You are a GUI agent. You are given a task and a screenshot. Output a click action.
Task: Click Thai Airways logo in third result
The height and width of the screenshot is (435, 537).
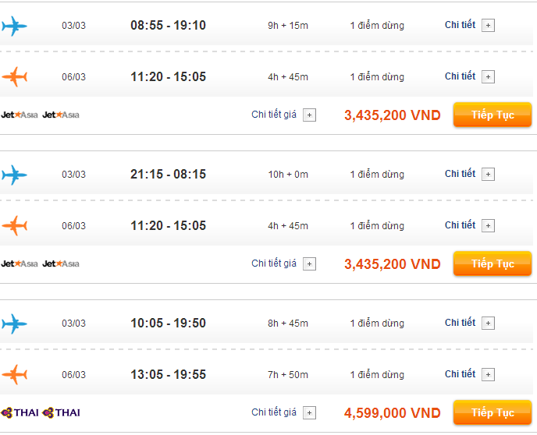click(x=20, y=412)
